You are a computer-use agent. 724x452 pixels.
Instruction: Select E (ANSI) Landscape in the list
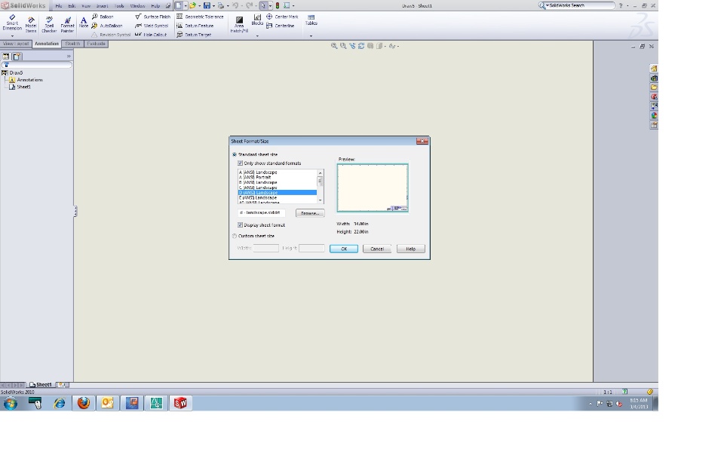[x=277, y=197]
